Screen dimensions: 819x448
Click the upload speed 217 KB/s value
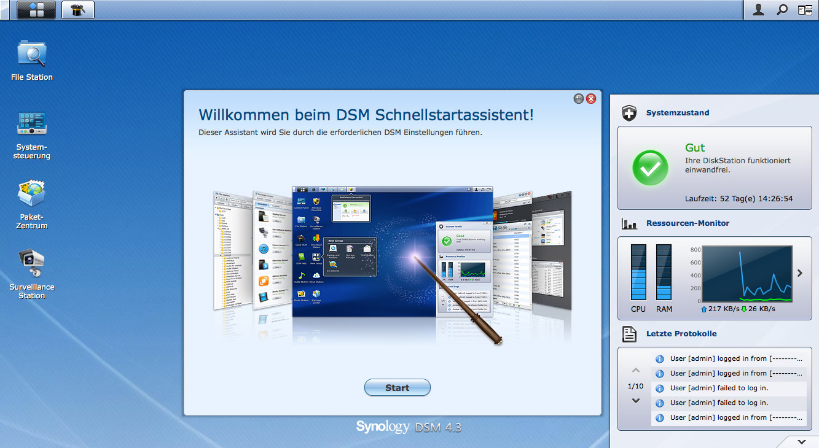click(723, 309)
